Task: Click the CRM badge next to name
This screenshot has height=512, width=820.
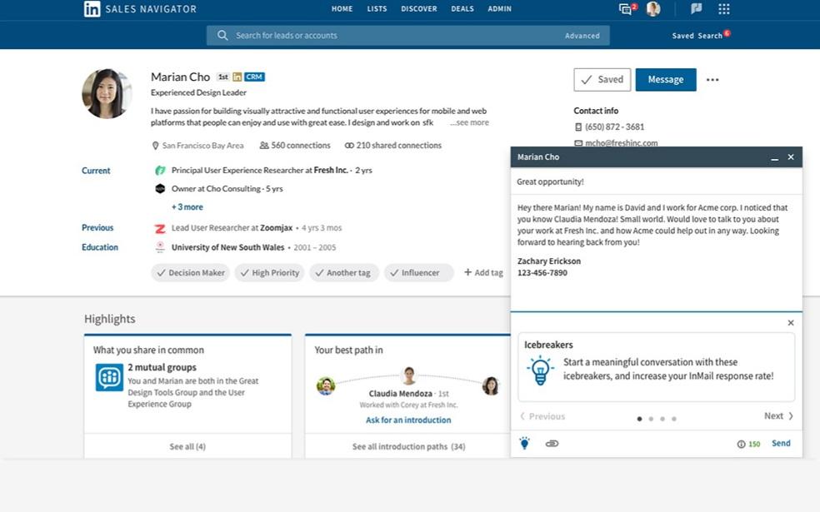Action: [254, 77]
